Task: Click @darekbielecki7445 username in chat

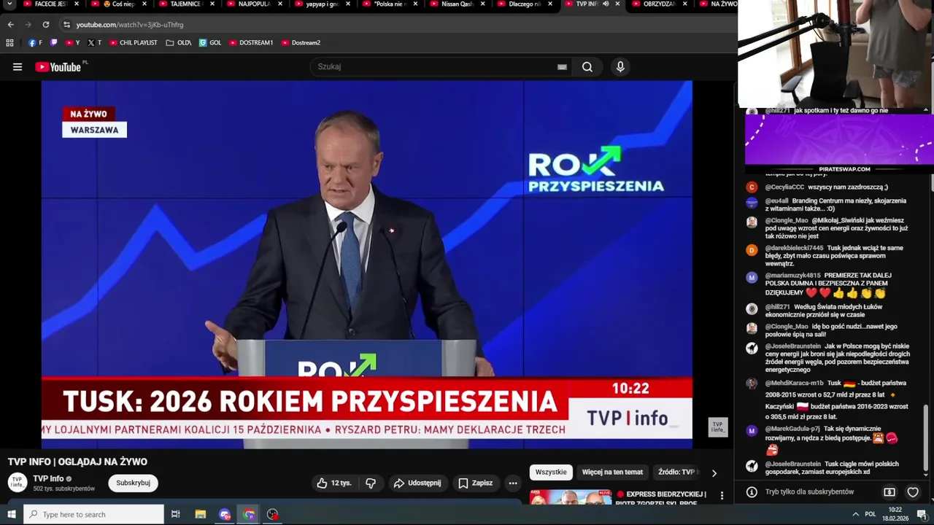Action: [794, 248]
